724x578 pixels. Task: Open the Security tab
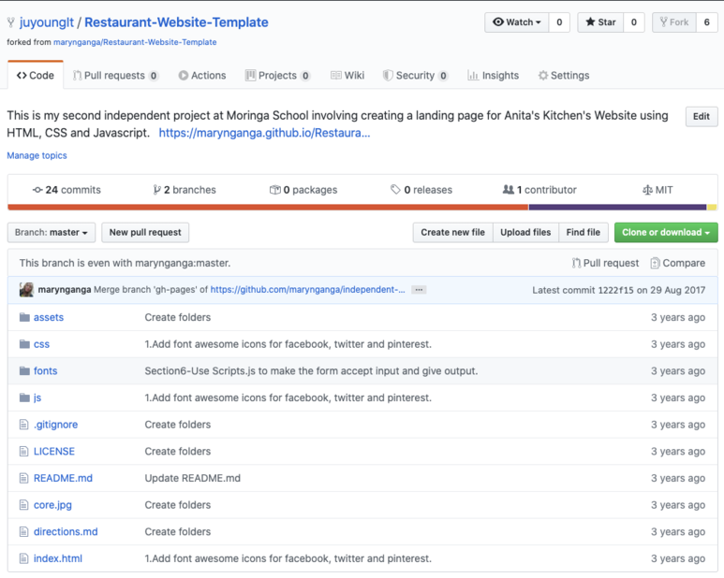click(x=415, y=75)
